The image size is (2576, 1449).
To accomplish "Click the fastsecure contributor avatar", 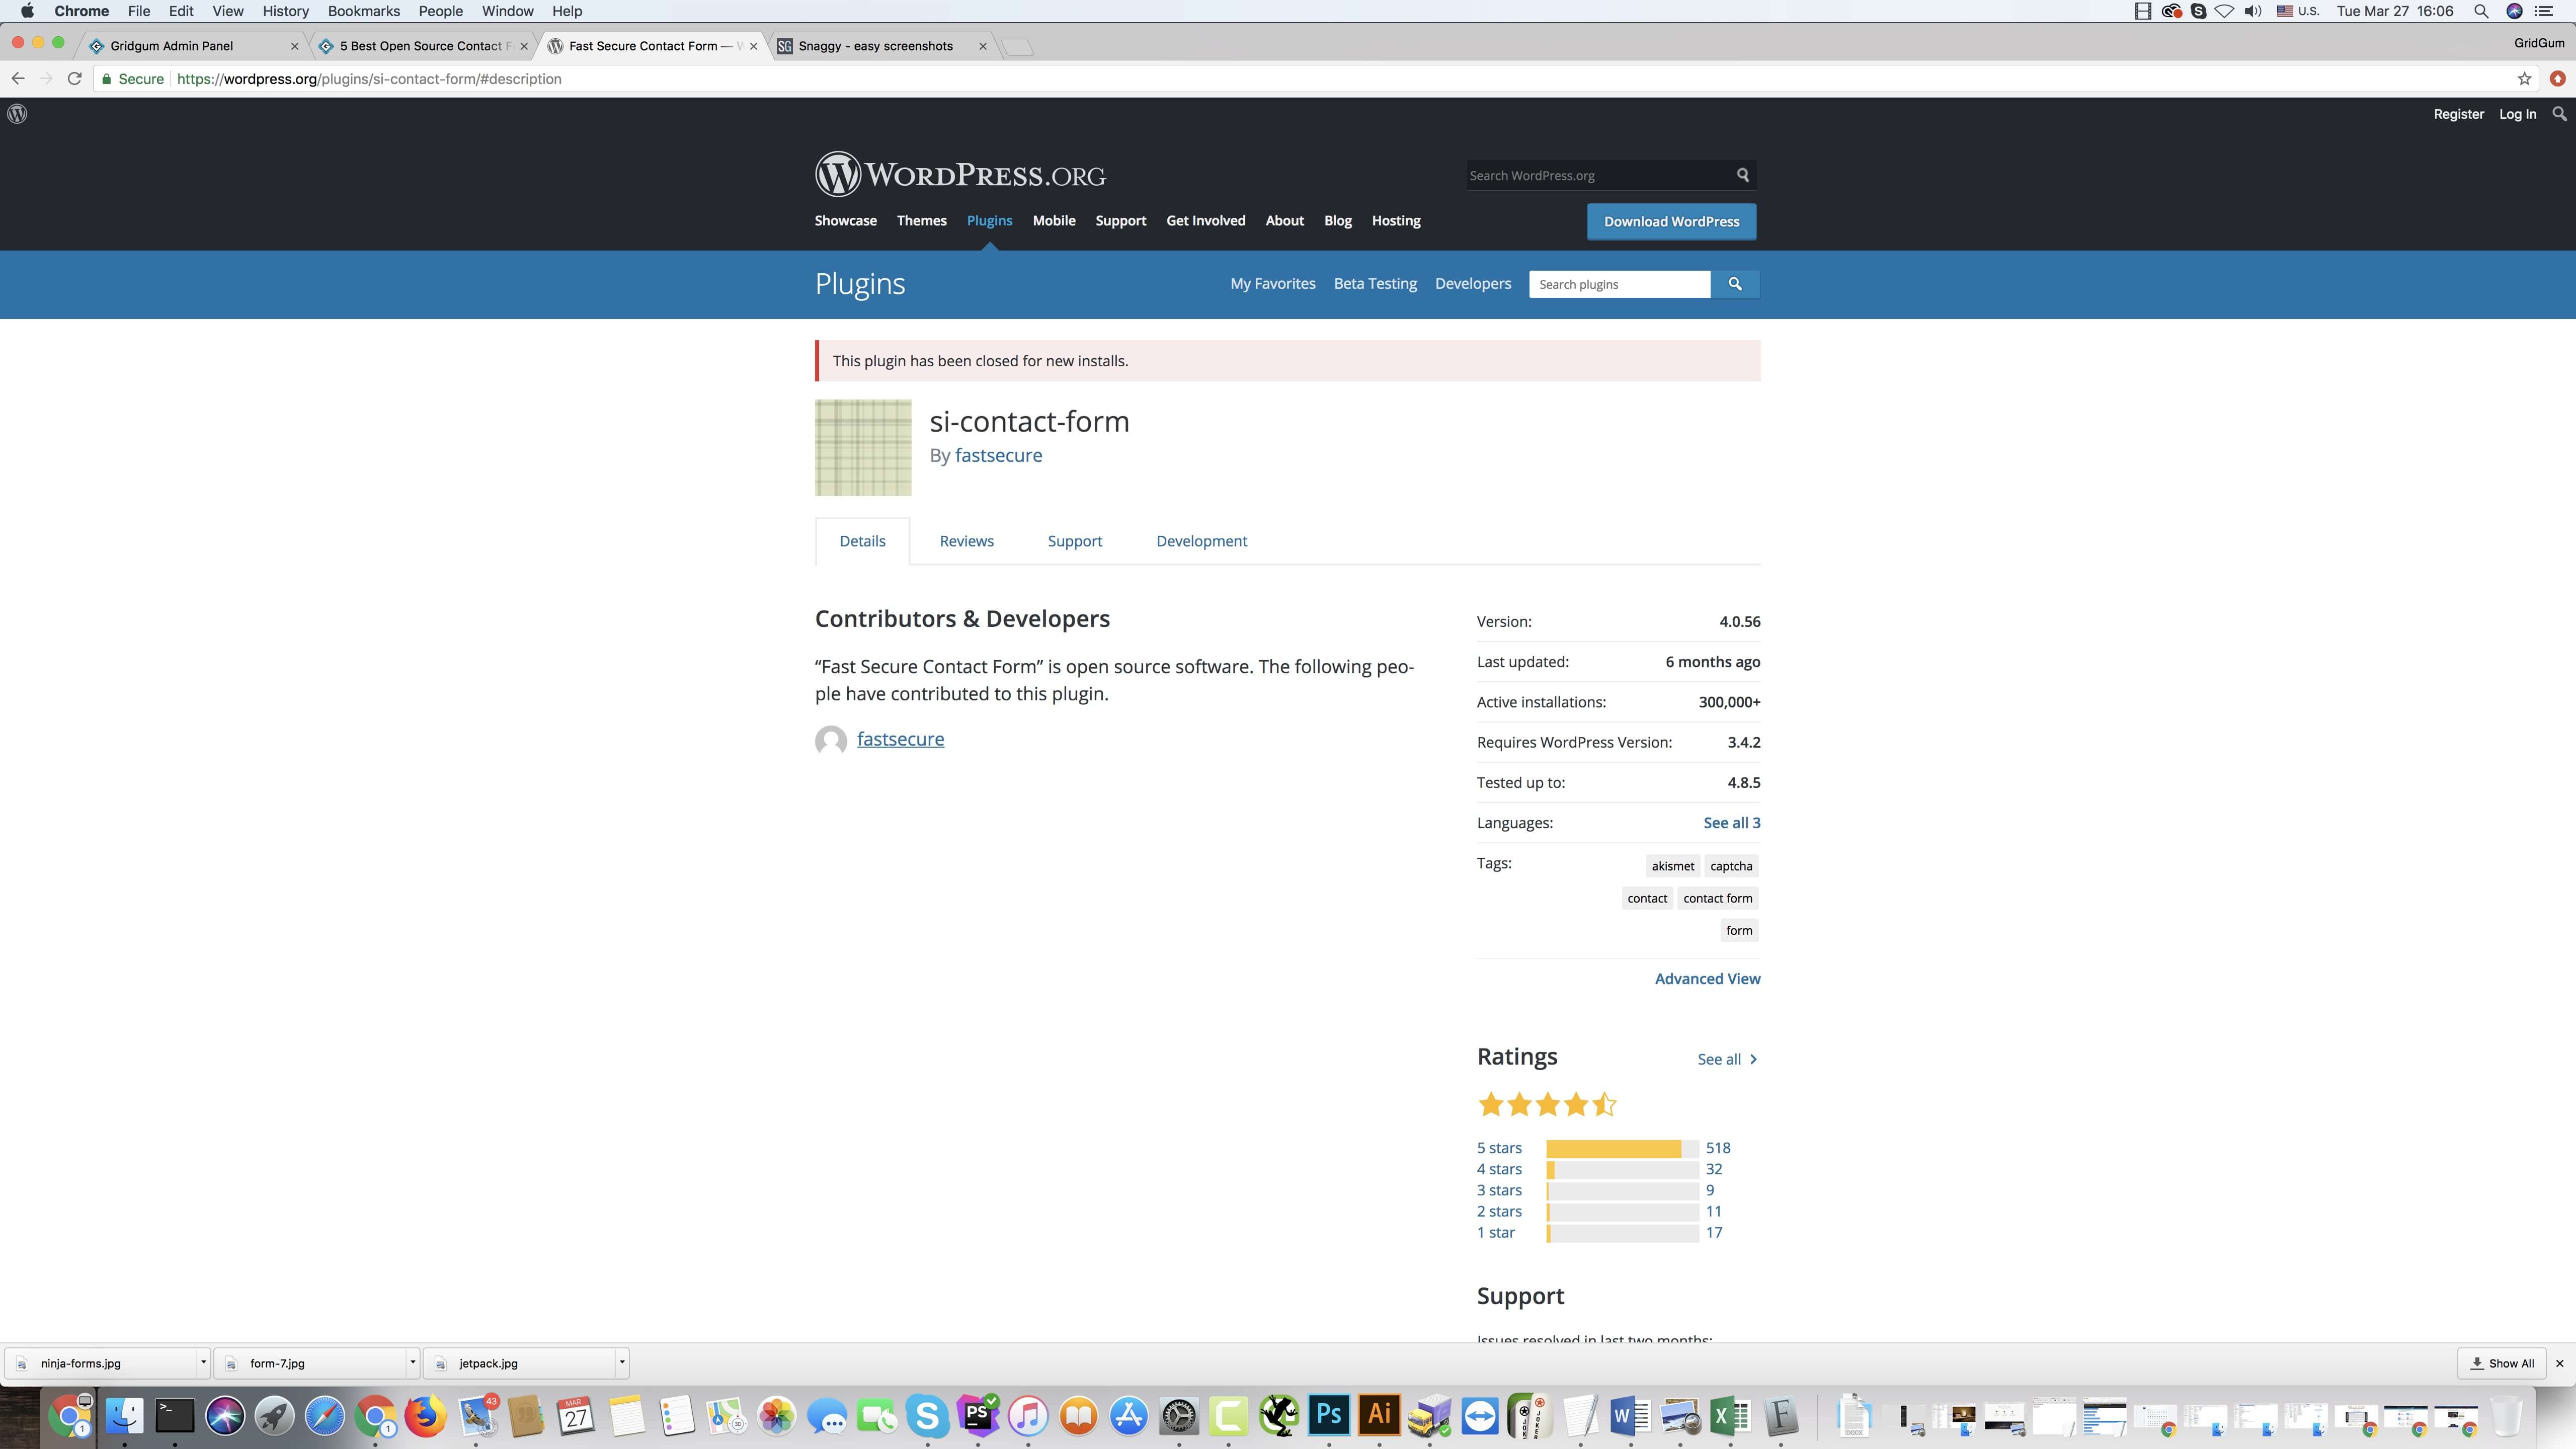I will coord(831,740).
